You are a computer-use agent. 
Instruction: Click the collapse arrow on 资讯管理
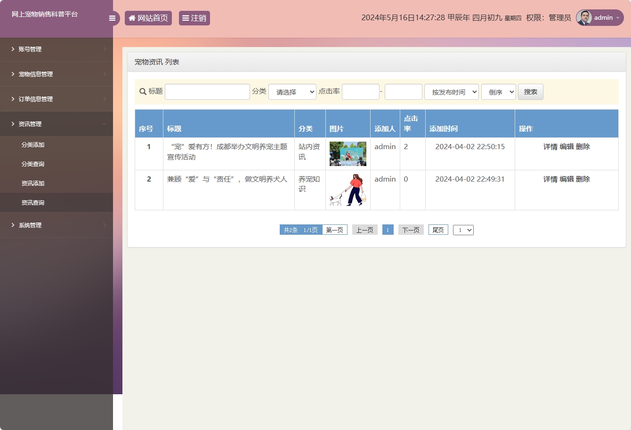[x=105, y=124]
